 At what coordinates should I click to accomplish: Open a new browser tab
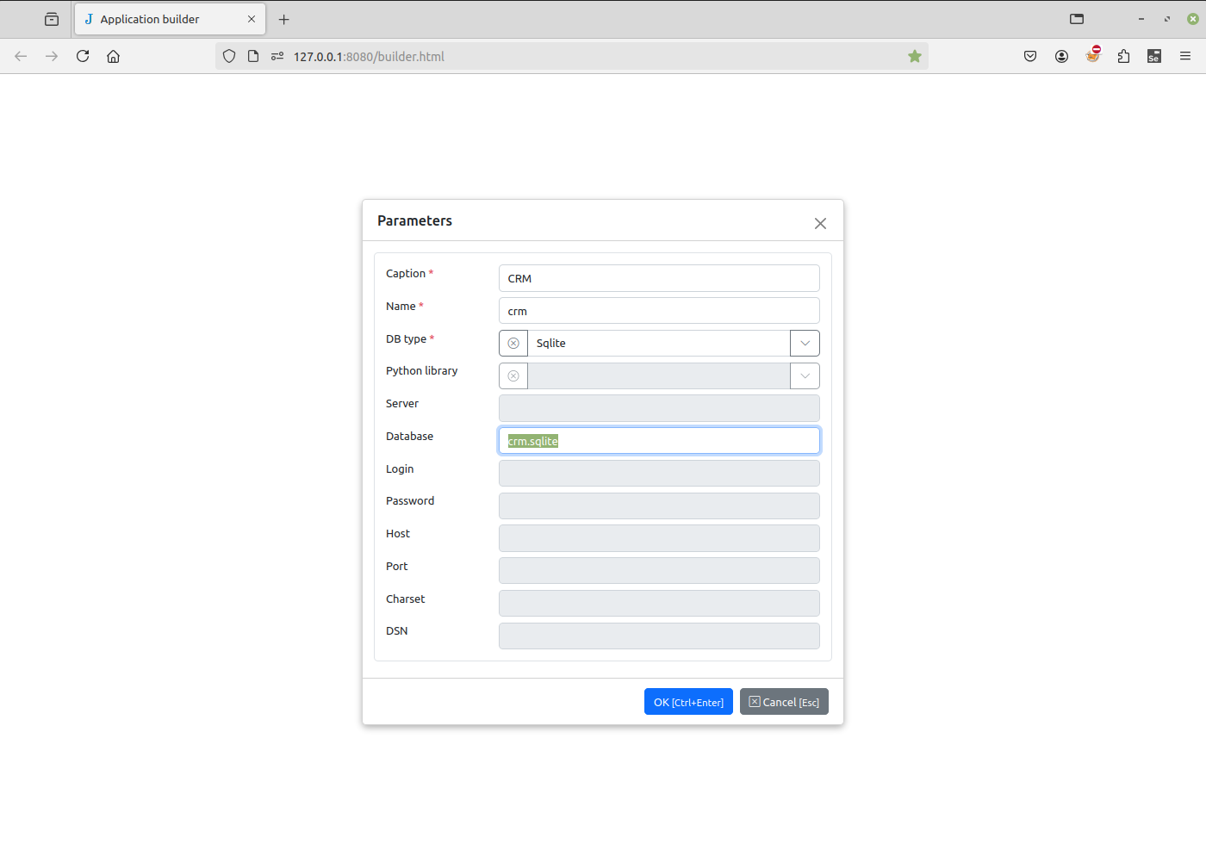coord(284,19)
